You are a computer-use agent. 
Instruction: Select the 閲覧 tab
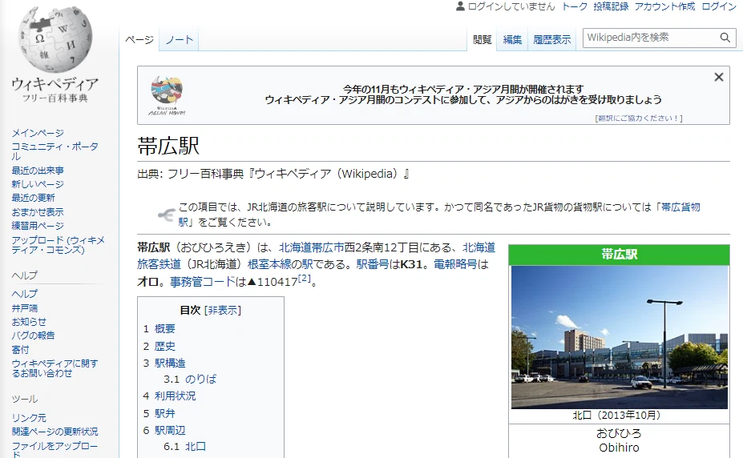point(482,40)
